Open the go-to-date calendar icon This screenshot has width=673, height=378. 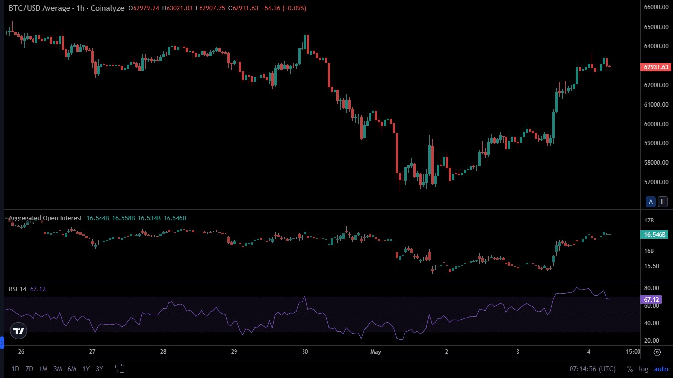(119, 368)
